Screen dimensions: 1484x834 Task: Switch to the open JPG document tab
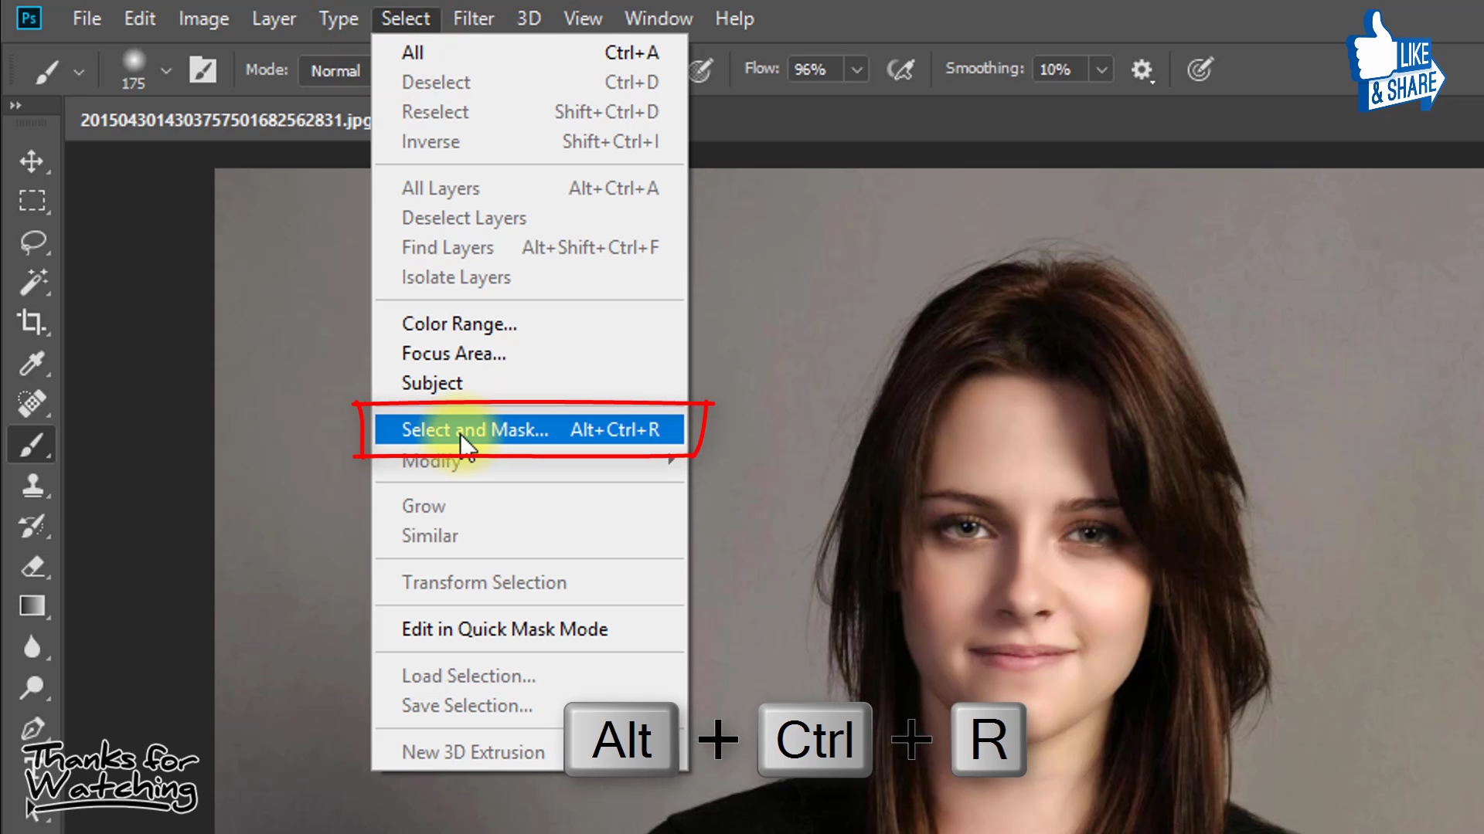(224, 120)
